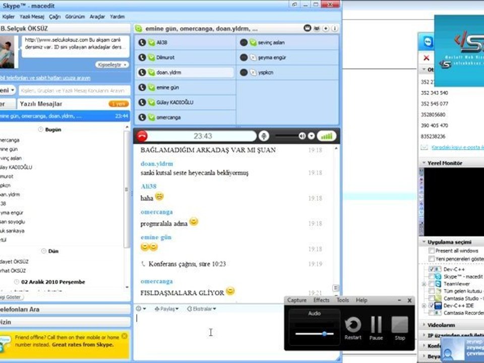Screen dimensions: 484x363
Task: Restart recording in Camtasia Recorder
Action: (353, 328)
